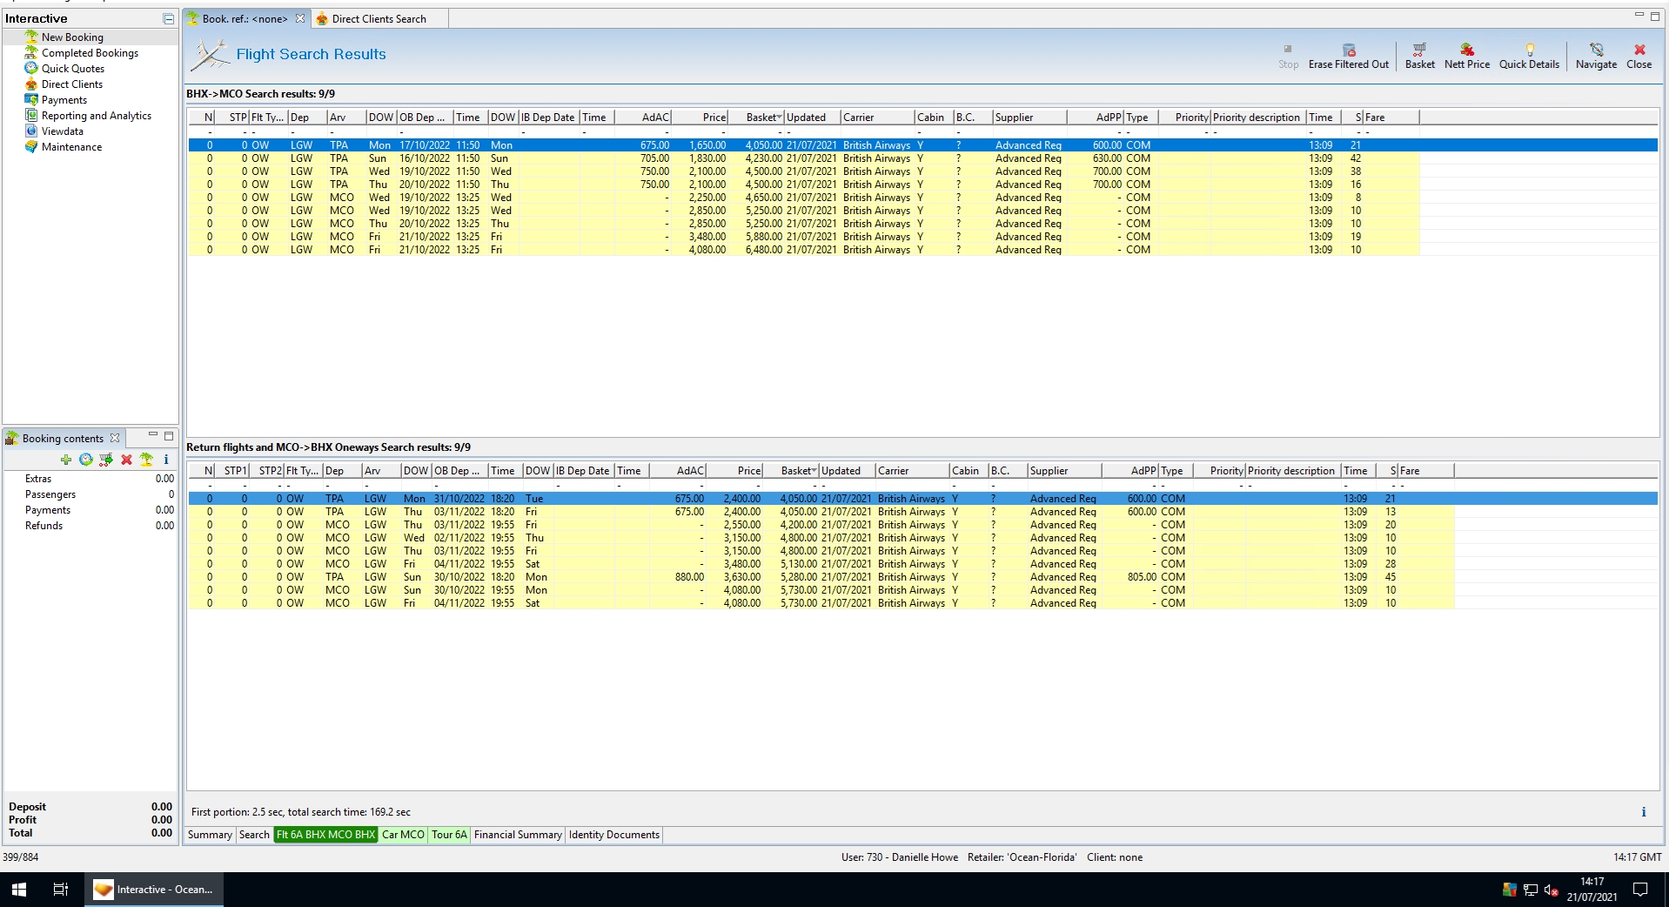Open Reporting and Analytics
Screen dimensions: 1669x907
click(x=97, y=116)
